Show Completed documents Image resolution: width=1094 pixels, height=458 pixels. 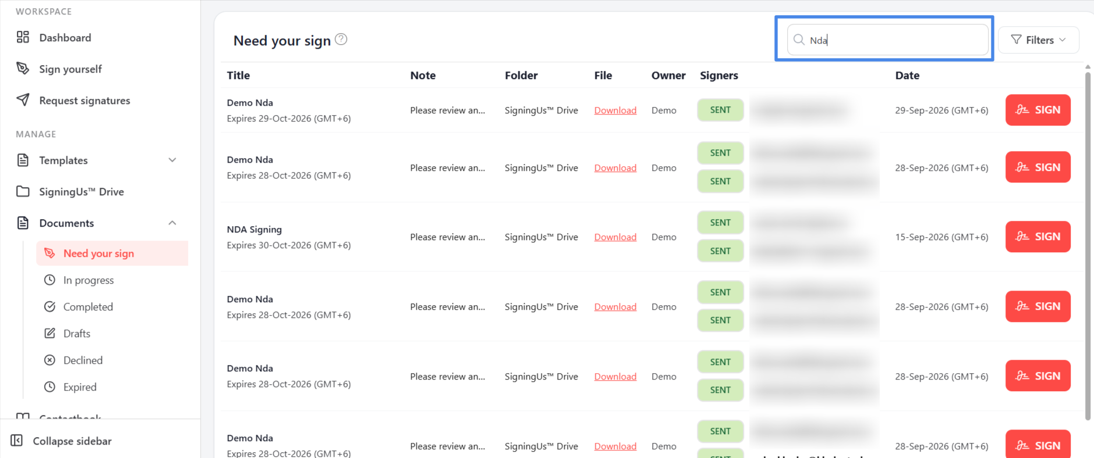(88, 307)
